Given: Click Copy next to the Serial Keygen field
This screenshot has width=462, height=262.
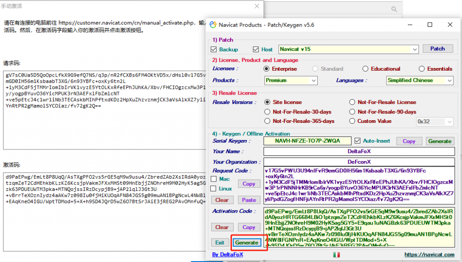Looking at the screenshot, I should (x=409, y=141).
